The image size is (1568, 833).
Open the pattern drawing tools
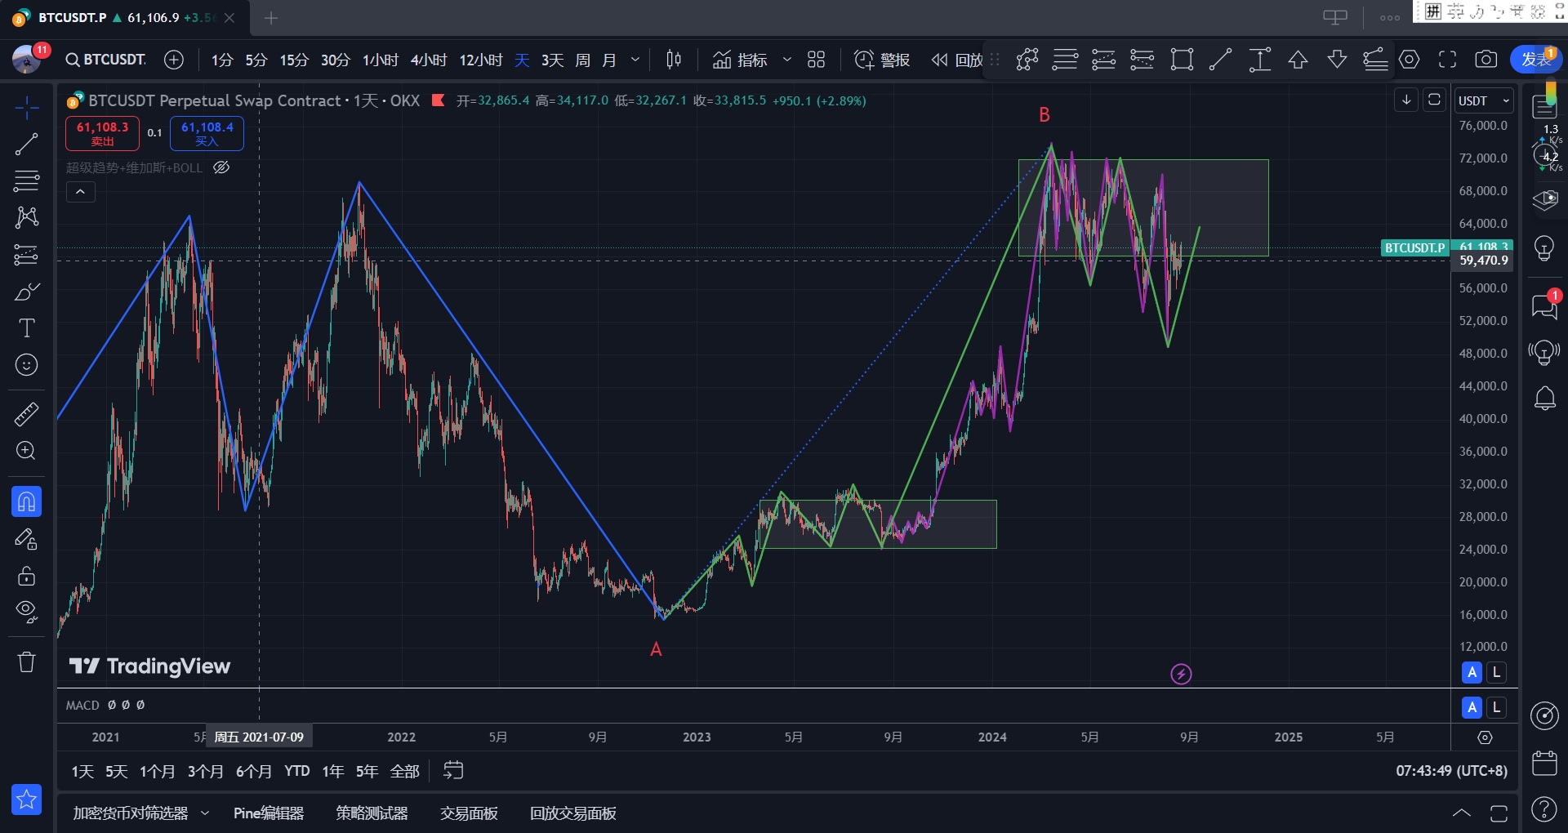pyautogui.click(x=26, y=217)
